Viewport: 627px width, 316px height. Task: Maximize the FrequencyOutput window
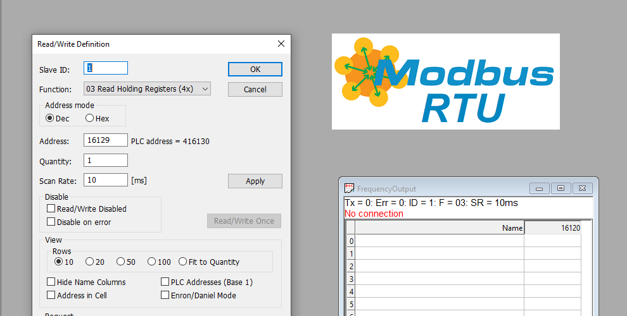(560, 188)
